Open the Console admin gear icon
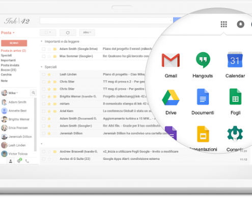The width and height of the screenshot is (252, 203). 235,133
